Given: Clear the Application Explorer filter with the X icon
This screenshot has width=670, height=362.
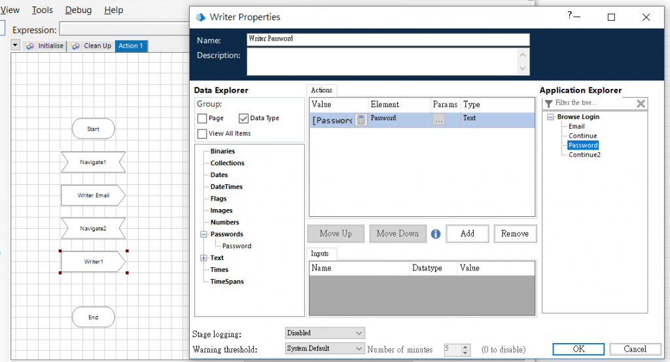Looking at the screenshot, I should tap(641, 103).
